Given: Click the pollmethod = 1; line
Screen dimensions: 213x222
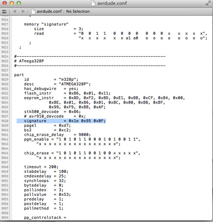Looking at the screenshot, I should [44, 209].
